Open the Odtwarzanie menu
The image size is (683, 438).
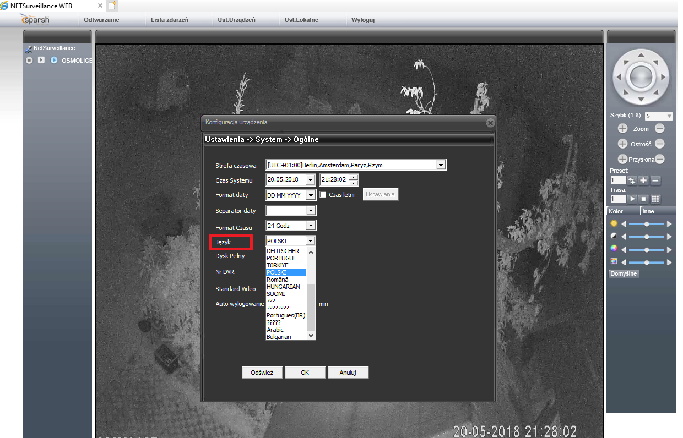click(101, 20)
